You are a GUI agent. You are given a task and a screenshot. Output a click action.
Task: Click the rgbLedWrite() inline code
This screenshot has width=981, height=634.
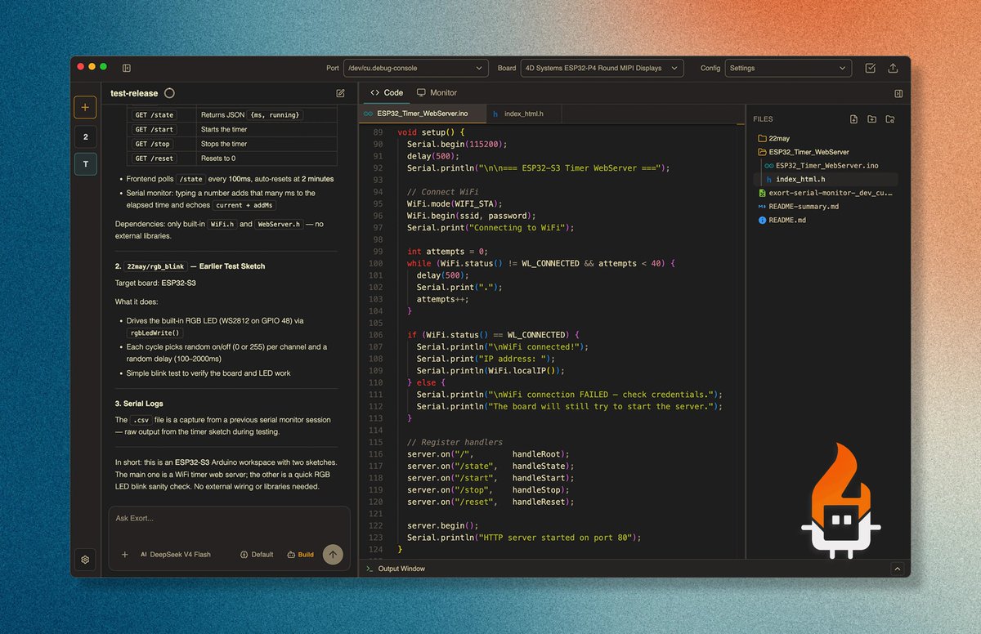(x=155, y=333)
